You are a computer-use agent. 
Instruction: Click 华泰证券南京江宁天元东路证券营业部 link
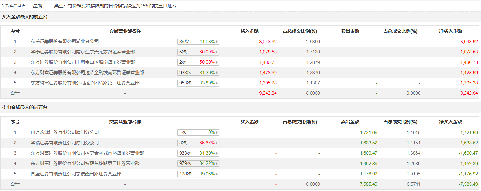[83, 52]
